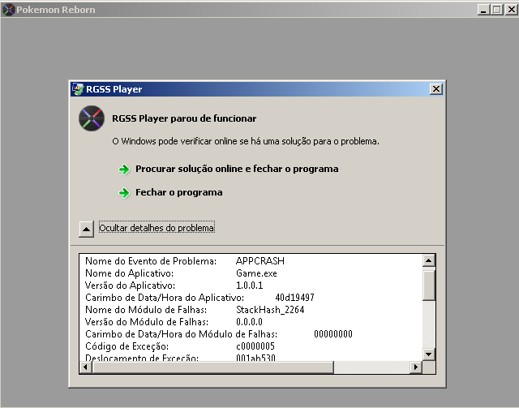Click the Carimbo de Data/Hora do Aplicativo label

(x=165, y=298)
